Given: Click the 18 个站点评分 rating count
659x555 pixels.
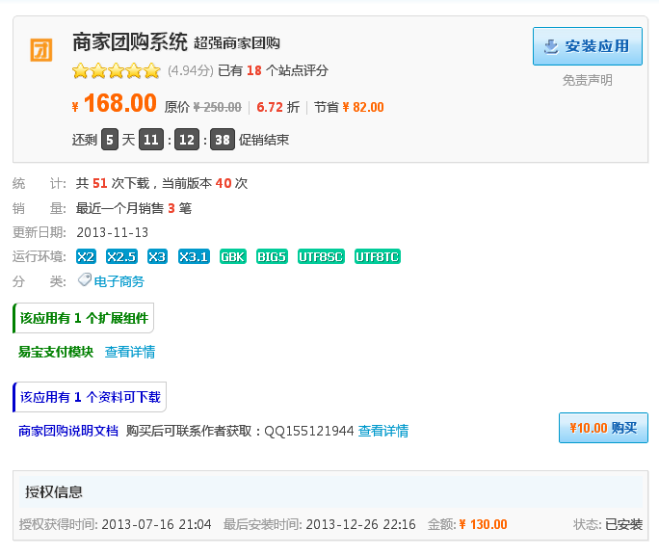Looking at the screenshot, I should [287, 70].
